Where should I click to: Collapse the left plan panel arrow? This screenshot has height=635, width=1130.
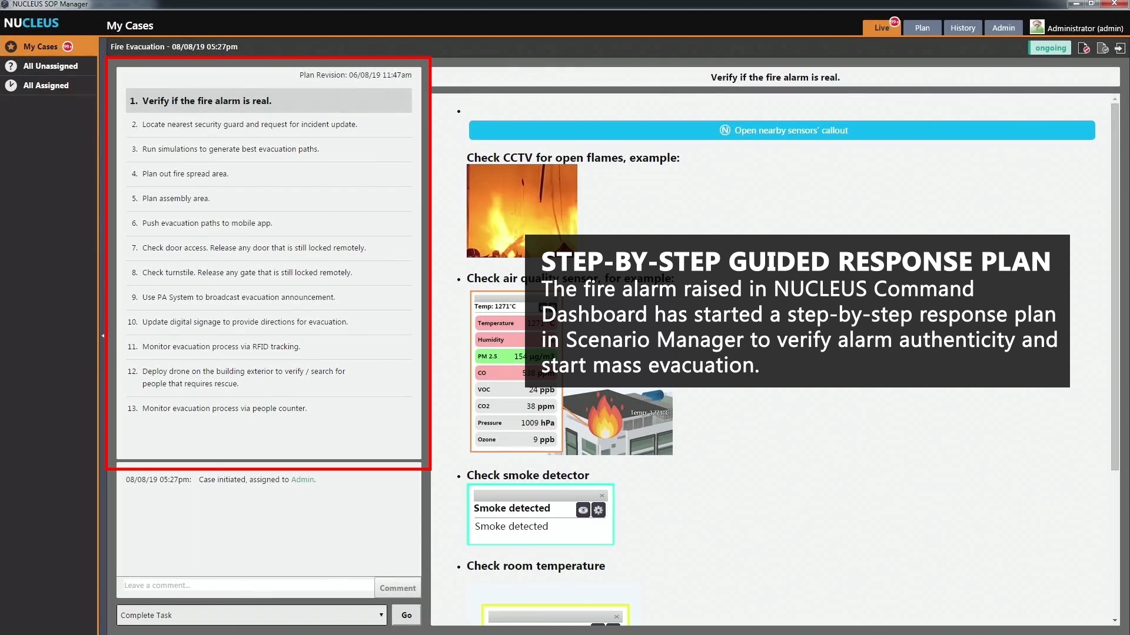pyautogui.click(x=102, y=336)
